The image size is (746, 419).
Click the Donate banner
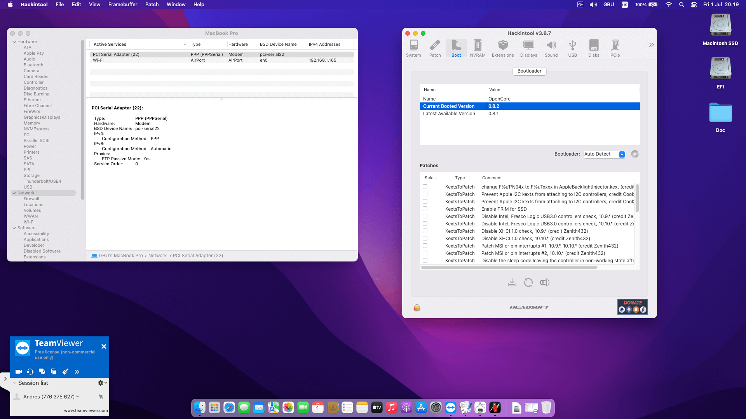[632, 306]
